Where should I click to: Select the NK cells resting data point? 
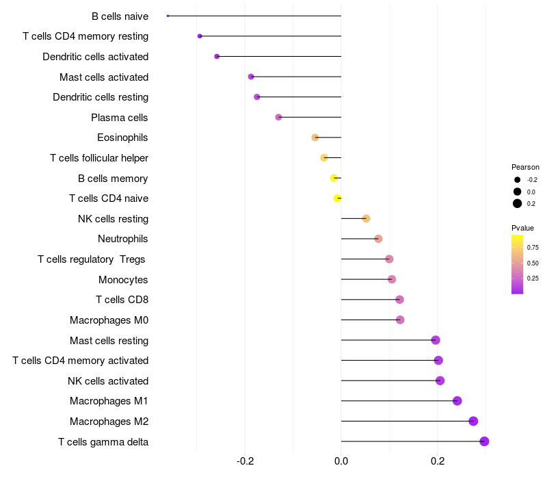coord(366,218)
